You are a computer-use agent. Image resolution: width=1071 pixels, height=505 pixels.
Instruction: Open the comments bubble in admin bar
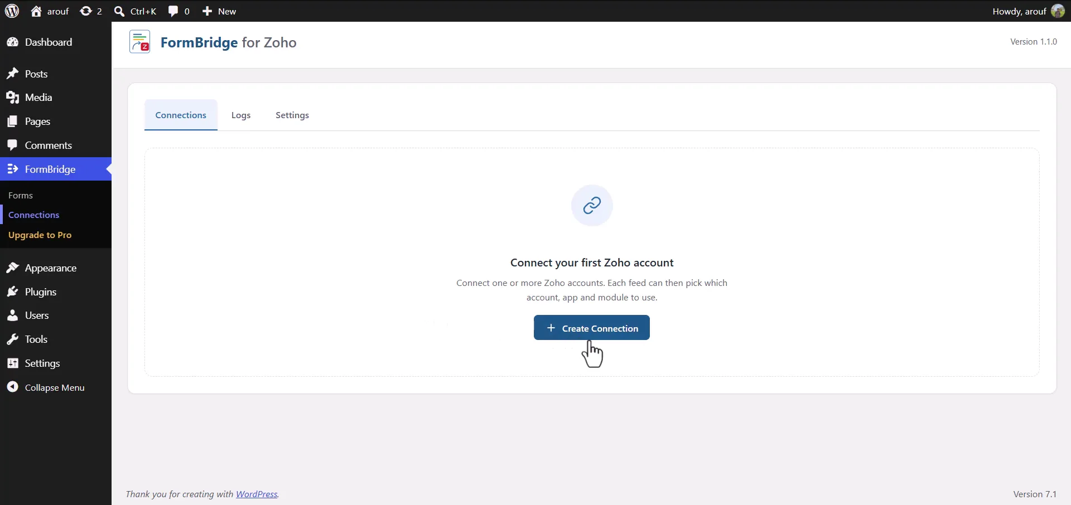(173, 11)
